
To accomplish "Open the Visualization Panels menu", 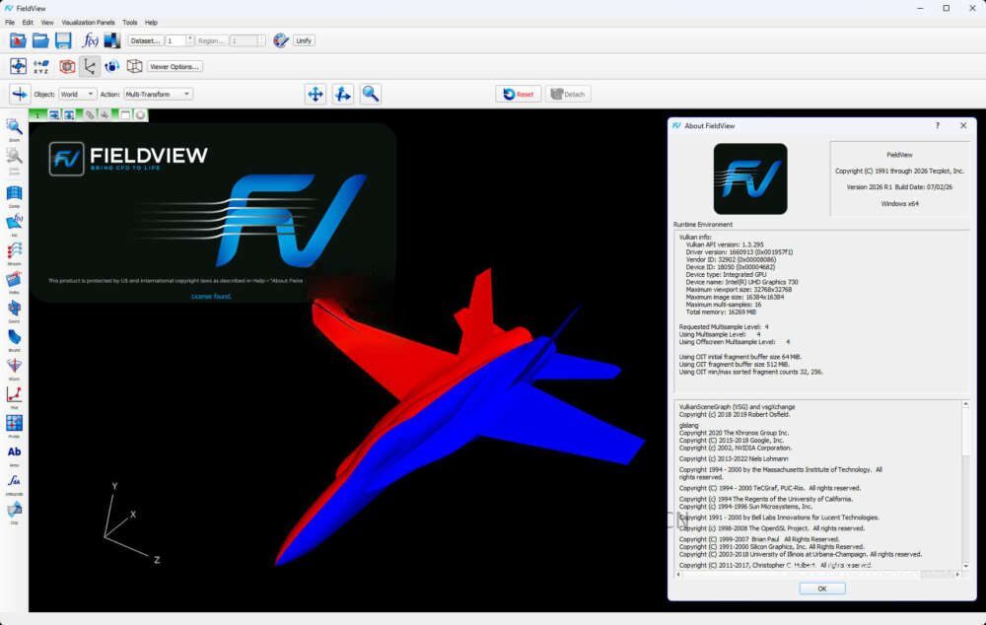I will 88,22.
